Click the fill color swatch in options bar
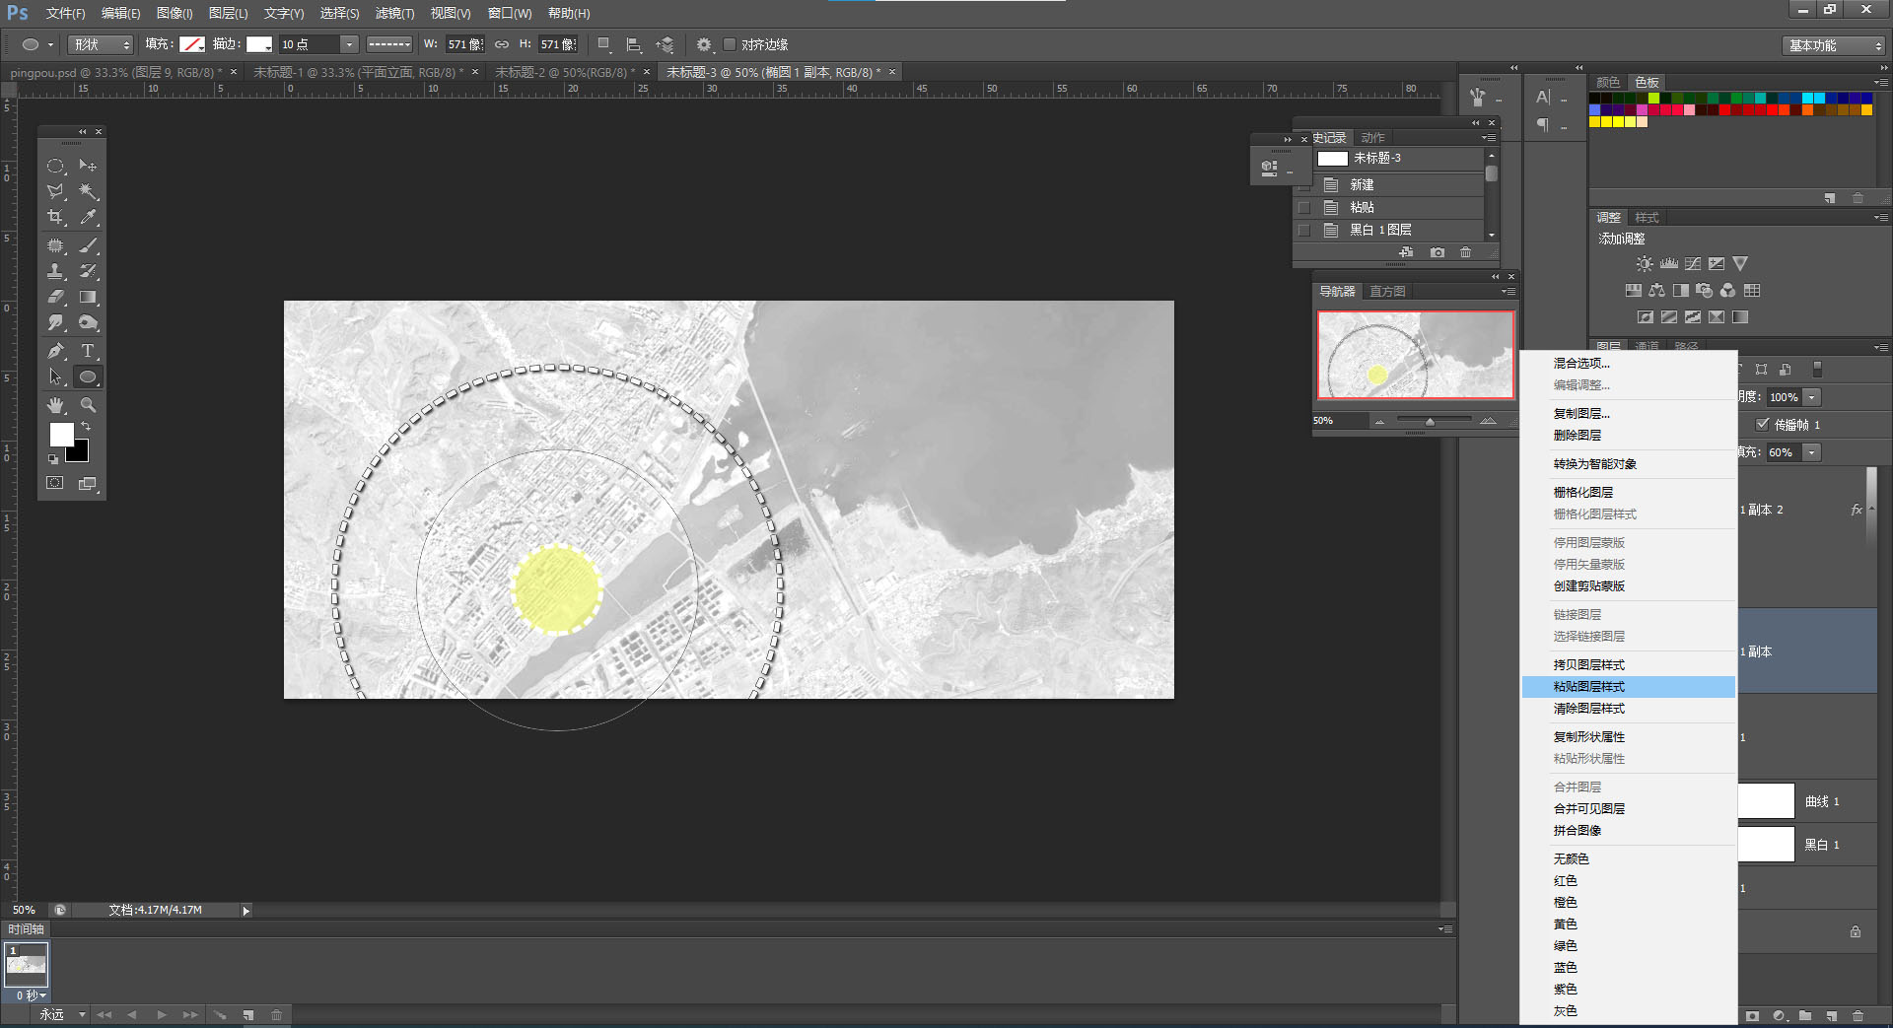Screen dimensions: 1893x1028 tap(192, 44)
